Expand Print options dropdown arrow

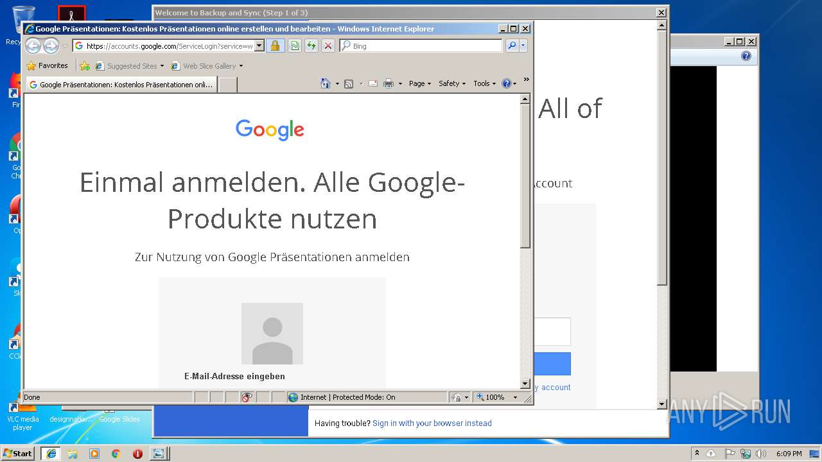400,83
